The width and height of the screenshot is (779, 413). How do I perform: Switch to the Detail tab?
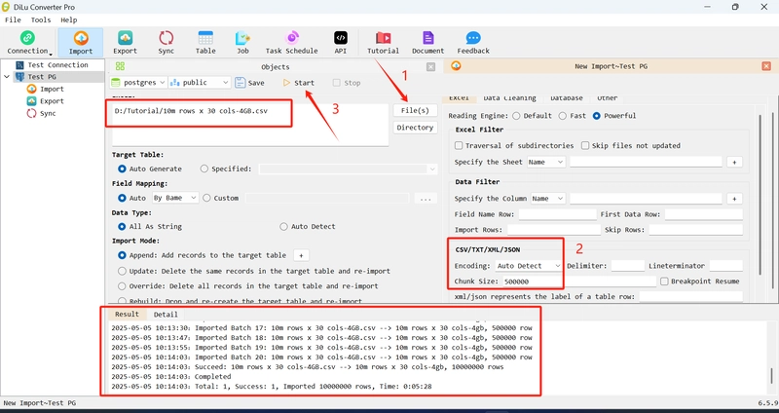(166, 314)
